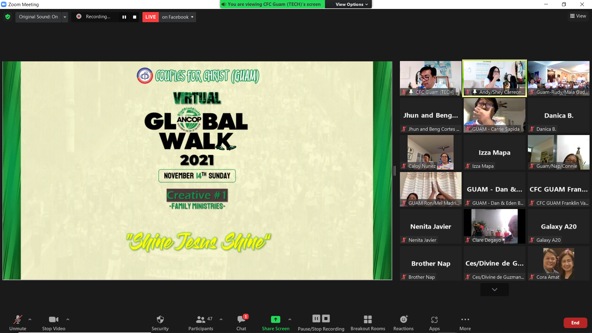
Task: Click the red recording indicator dot
Action: 79,16
